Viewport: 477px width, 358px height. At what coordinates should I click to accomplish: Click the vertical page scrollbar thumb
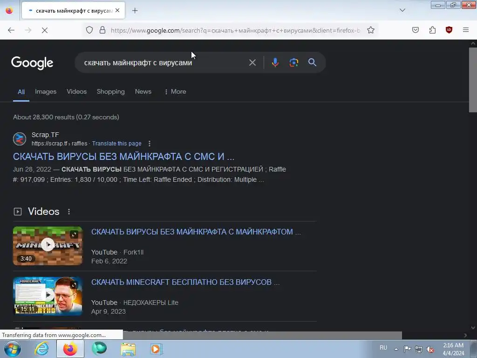[x=473, y=80]
